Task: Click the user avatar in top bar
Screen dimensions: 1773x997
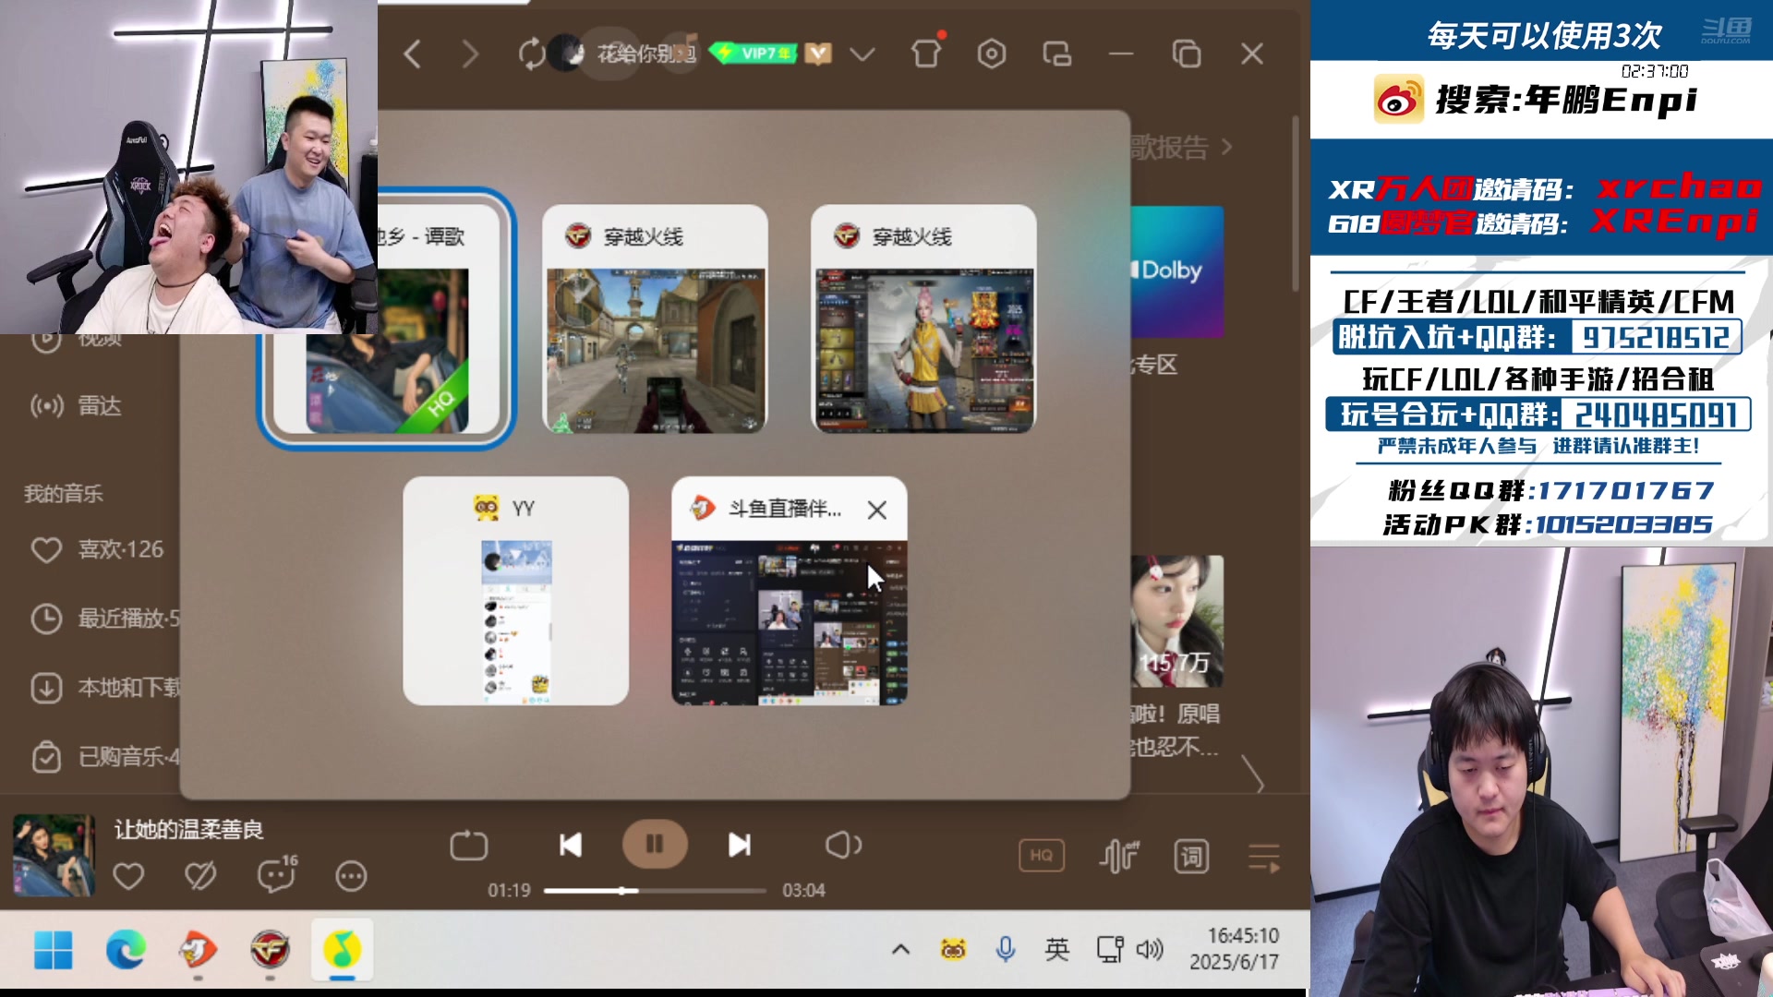Action: [x=565, y=54]
